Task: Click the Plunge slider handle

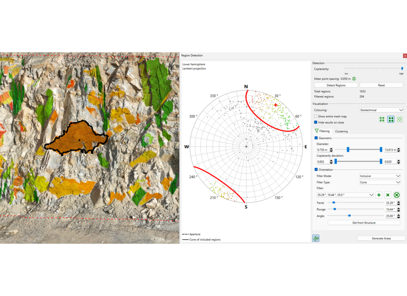Action: point(335,209)
